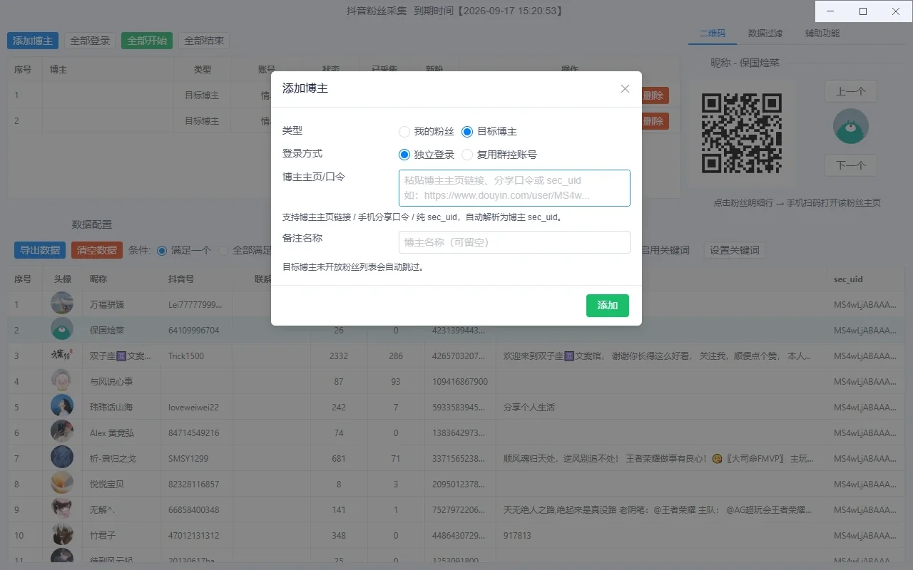Click the 删除 button in row 2
Image resolution: width=913 pixels, height=570 pixels.
[x=654, y=121]
